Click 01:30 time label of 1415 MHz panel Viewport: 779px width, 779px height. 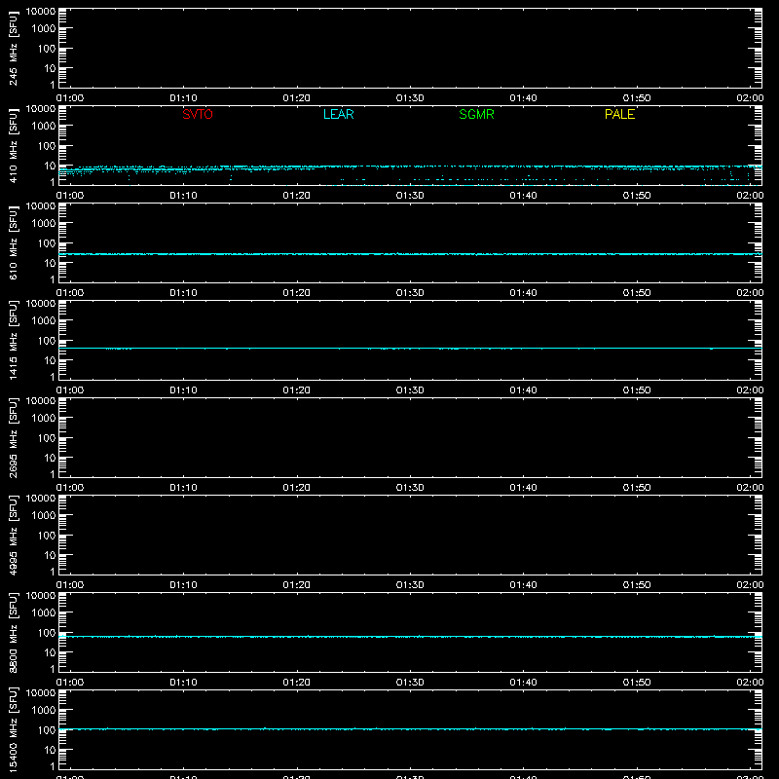[x=410, y=390]
